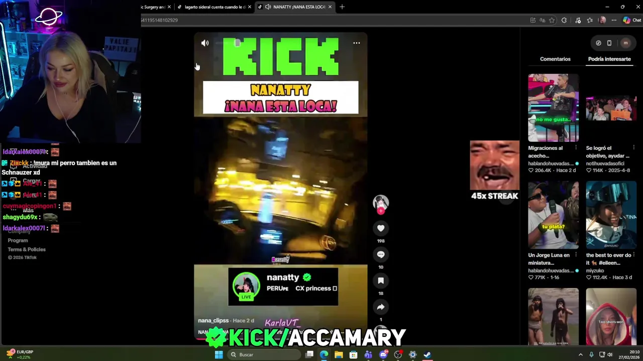643x361 pixels.
Task: Click the TikTok coins circular icon
Action: pyautogui.click(x=598, y=43)
